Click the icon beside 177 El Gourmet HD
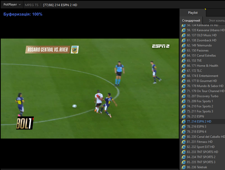 click(x=184, y=81)
